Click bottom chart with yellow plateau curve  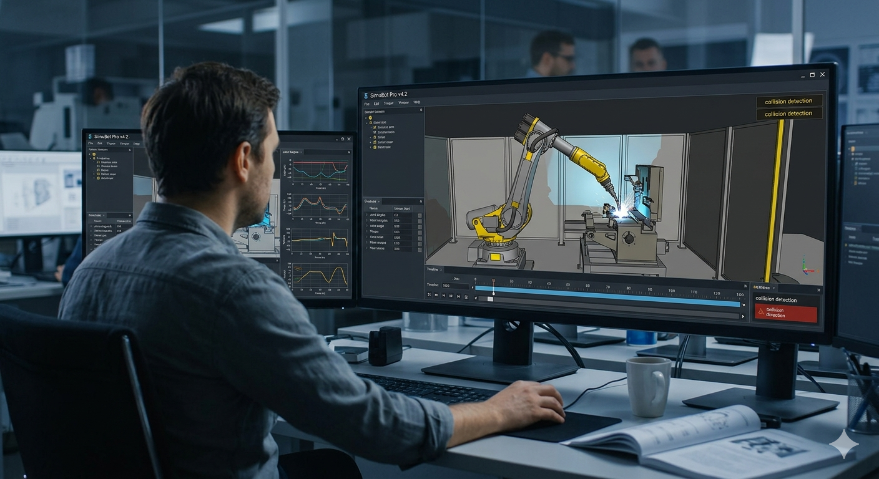(320, 275)
